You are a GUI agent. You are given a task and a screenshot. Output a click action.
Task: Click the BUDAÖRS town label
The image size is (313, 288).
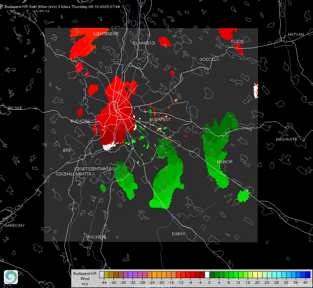(x=80, y=121)
